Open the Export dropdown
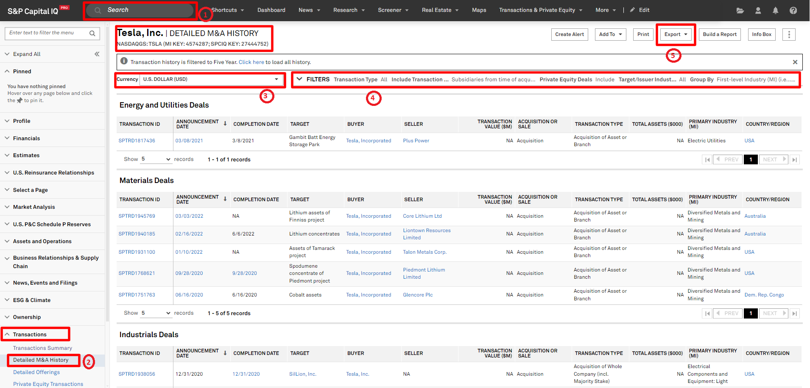This screenshot has width=810, height=388. coord(676,34)
